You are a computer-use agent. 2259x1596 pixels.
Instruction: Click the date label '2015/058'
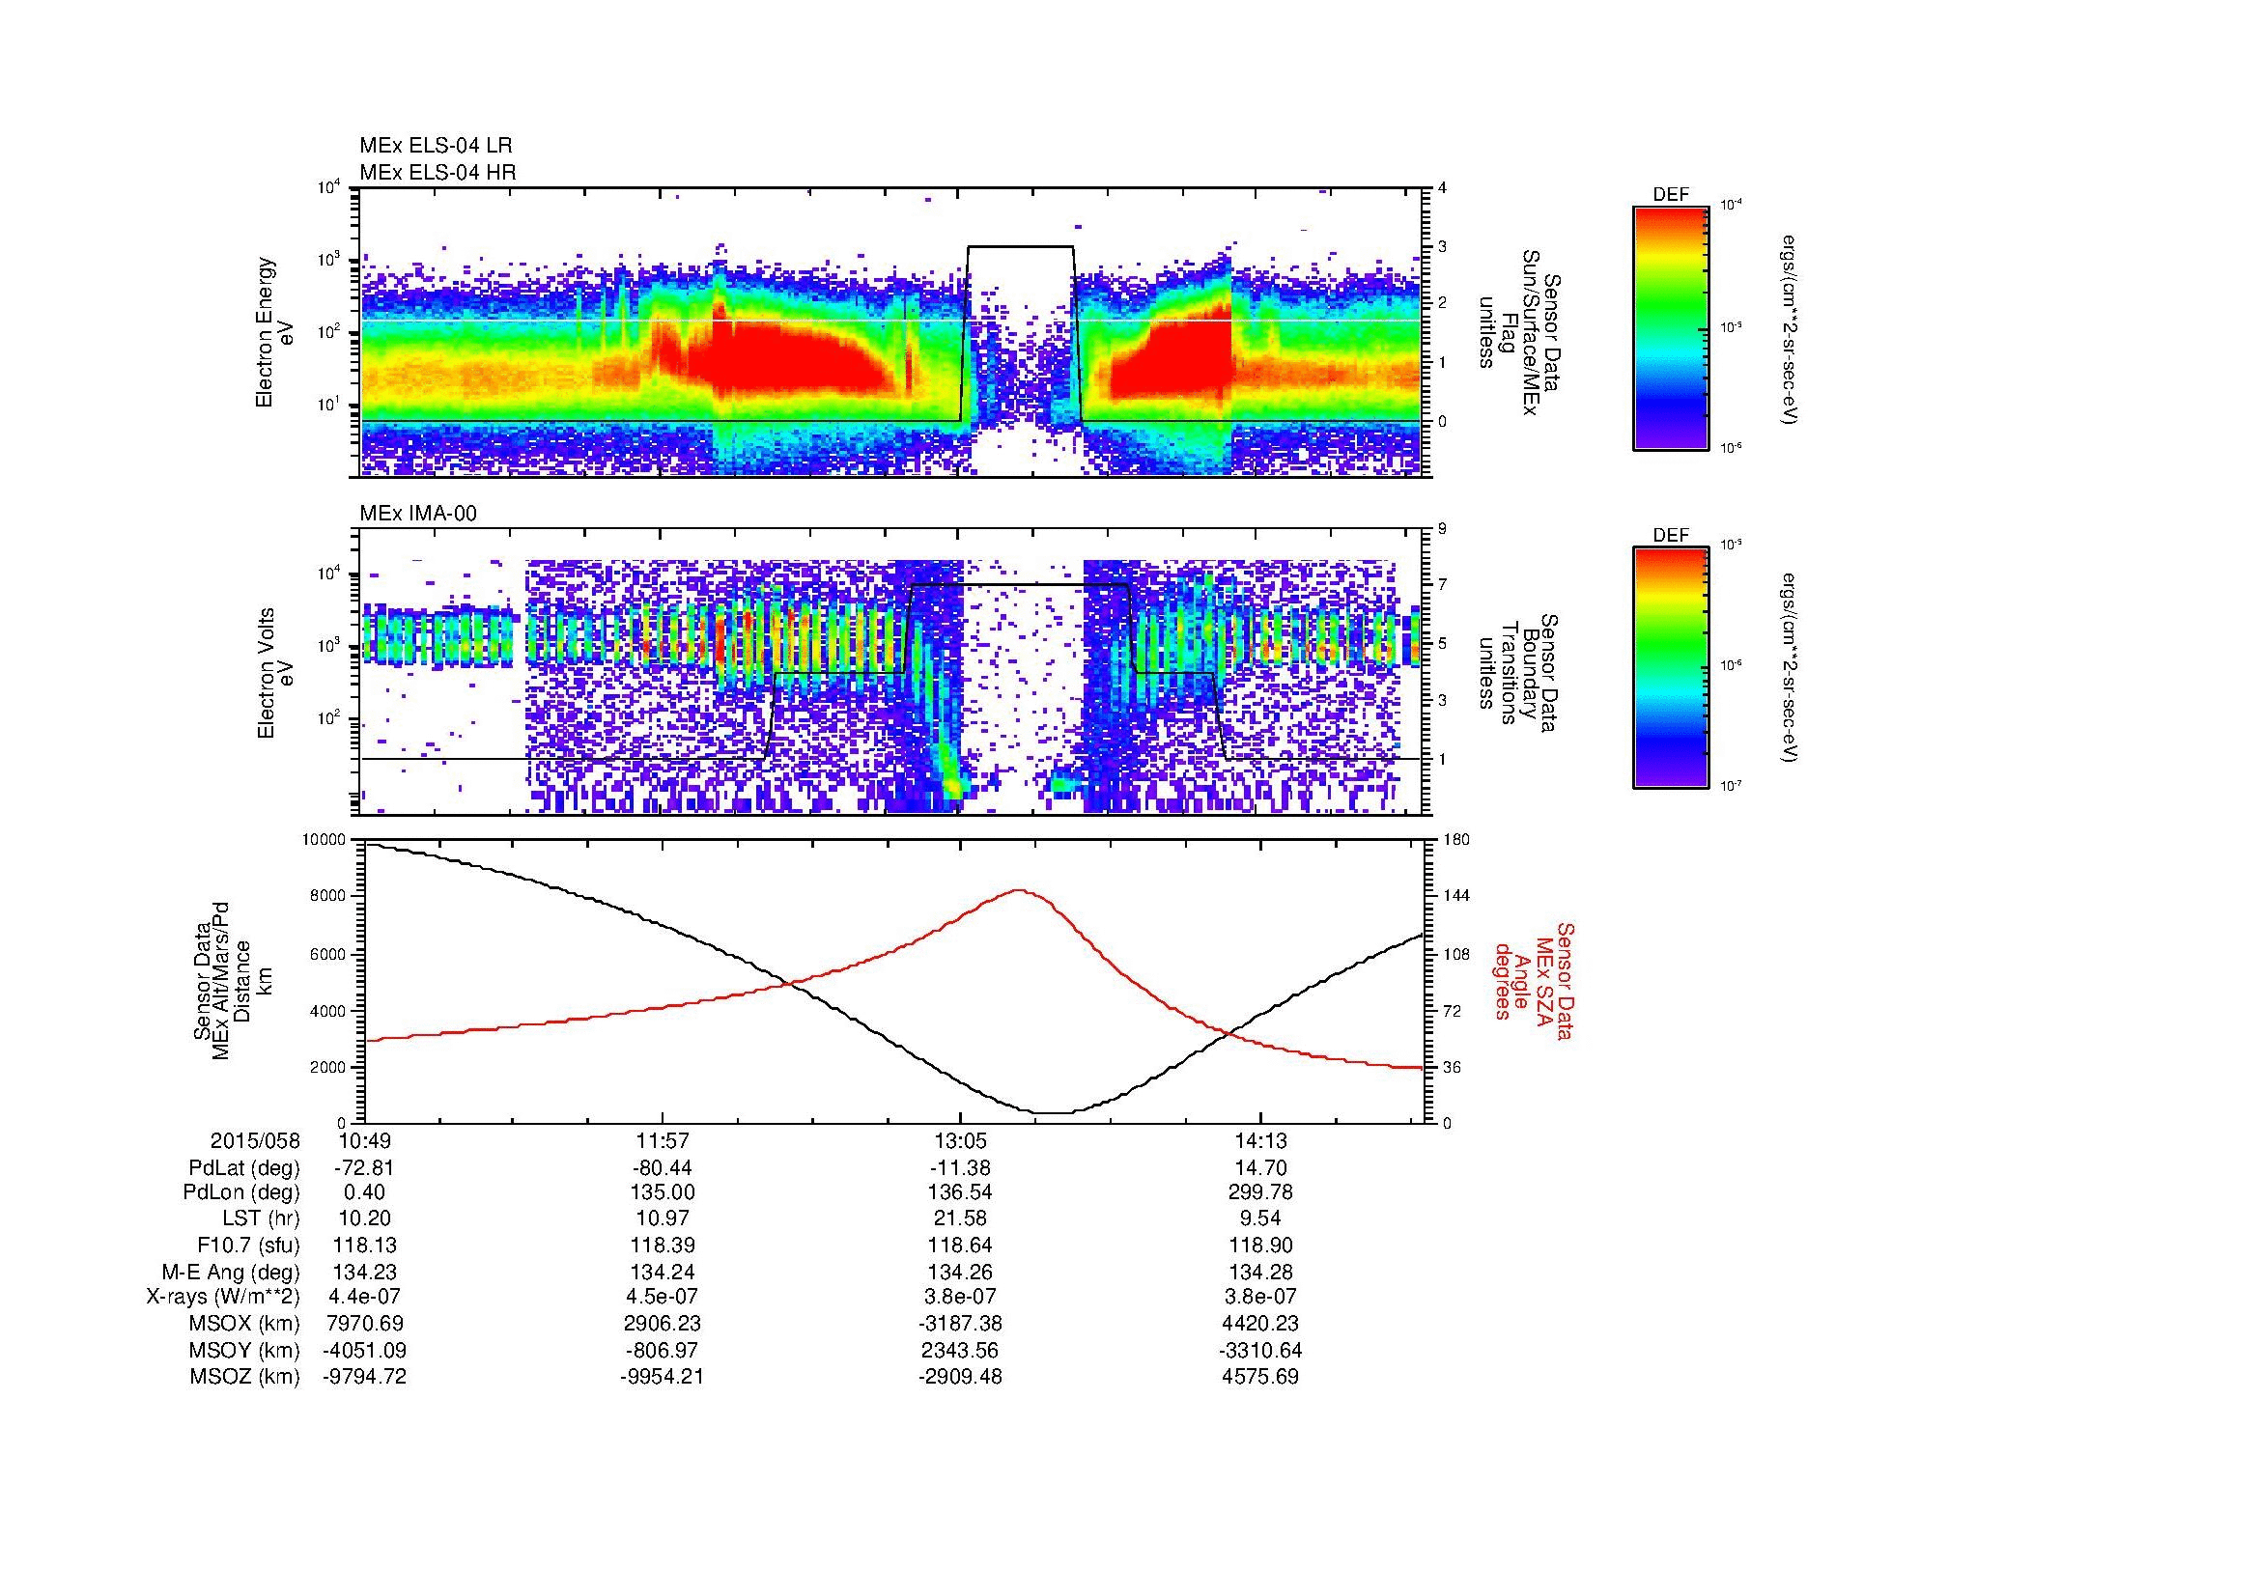click(x=255, y=1141)
